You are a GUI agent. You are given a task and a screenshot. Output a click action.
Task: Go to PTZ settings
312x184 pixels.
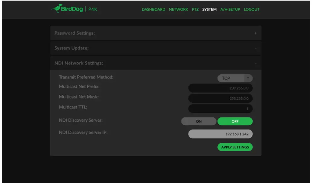pyautogui.click(x=195, y=9)
